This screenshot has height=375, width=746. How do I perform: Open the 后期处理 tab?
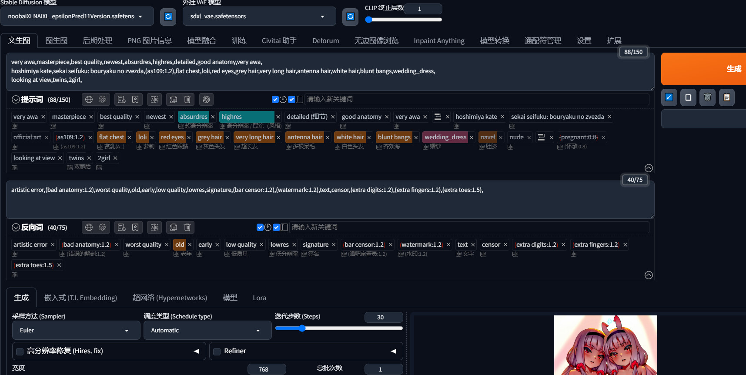[97, 40]
